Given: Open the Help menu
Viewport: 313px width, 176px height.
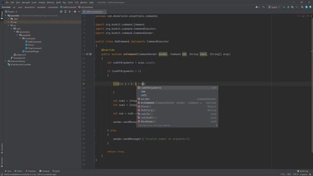Looking at the screenshot, I should (x=91, y=2).
